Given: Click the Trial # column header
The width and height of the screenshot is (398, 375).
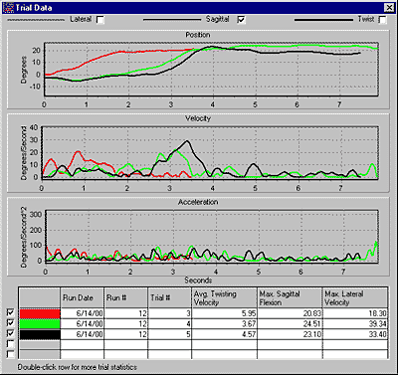Looking at the screenshot, I should pos(169,297).
